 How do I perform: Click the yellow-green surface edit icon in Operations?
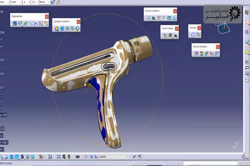pos(25,24)
